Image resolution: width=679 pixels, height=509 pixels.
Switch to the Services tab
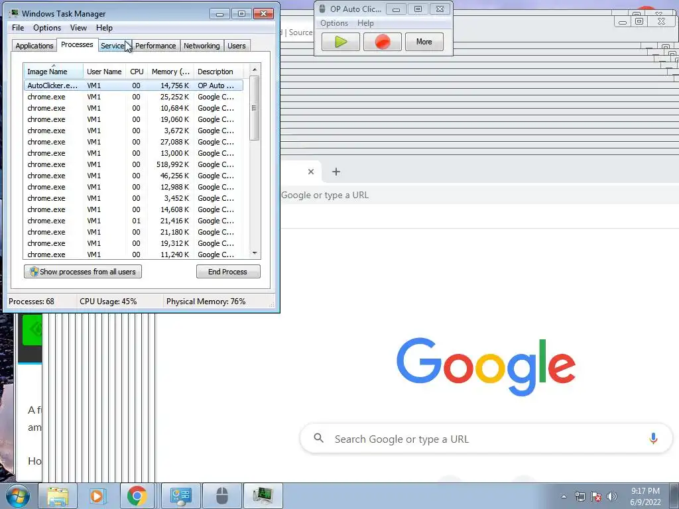114,46
